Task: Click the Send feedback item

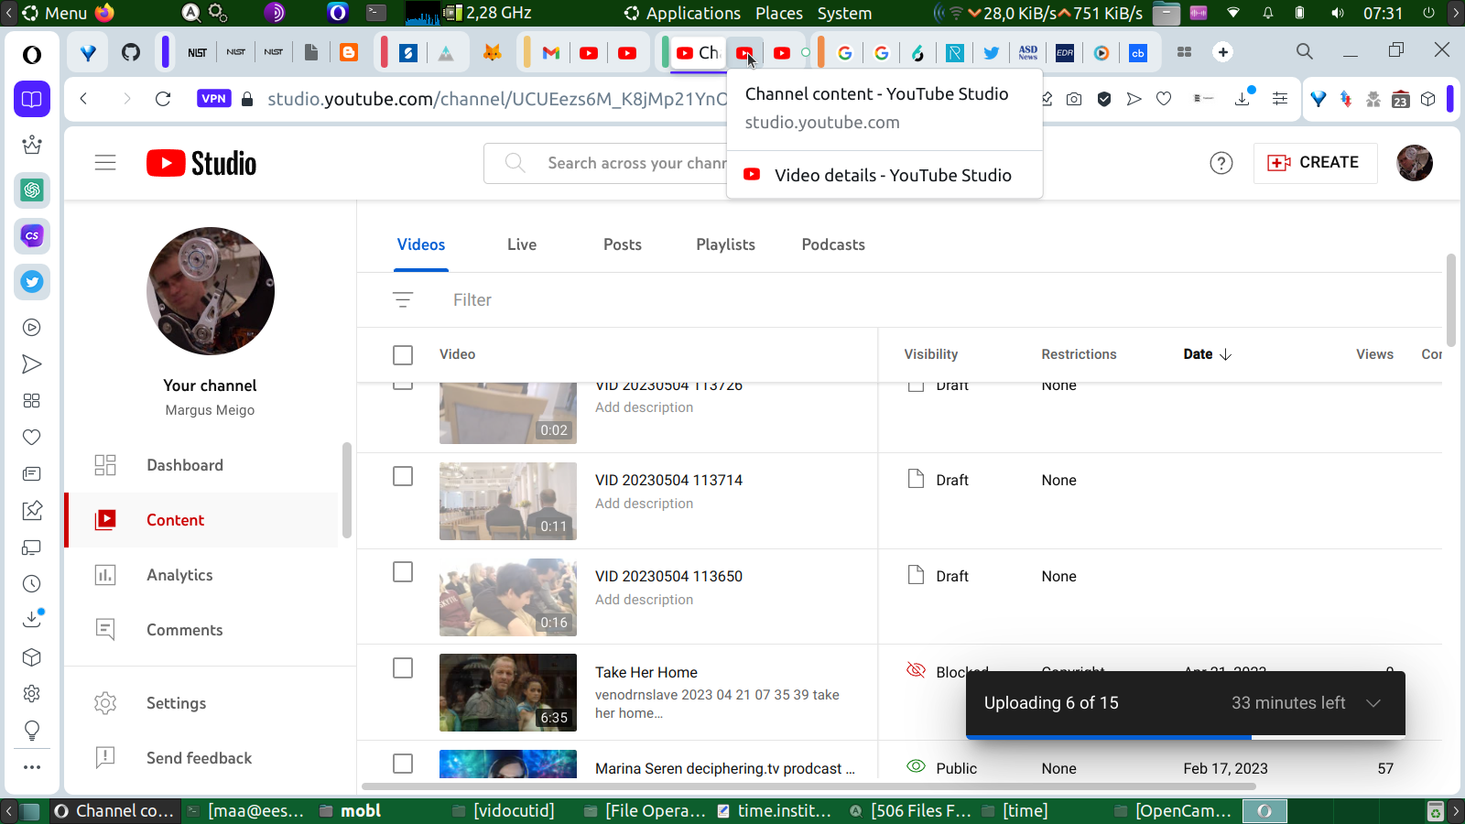Action: 199,758
